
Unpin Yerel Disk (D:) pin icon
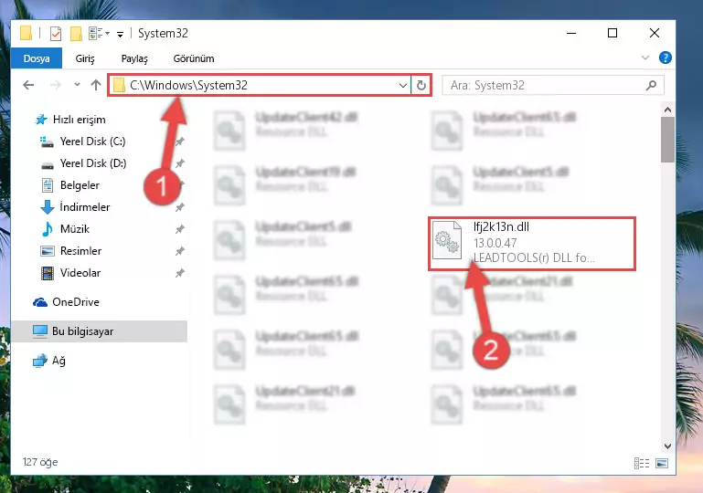179,164
